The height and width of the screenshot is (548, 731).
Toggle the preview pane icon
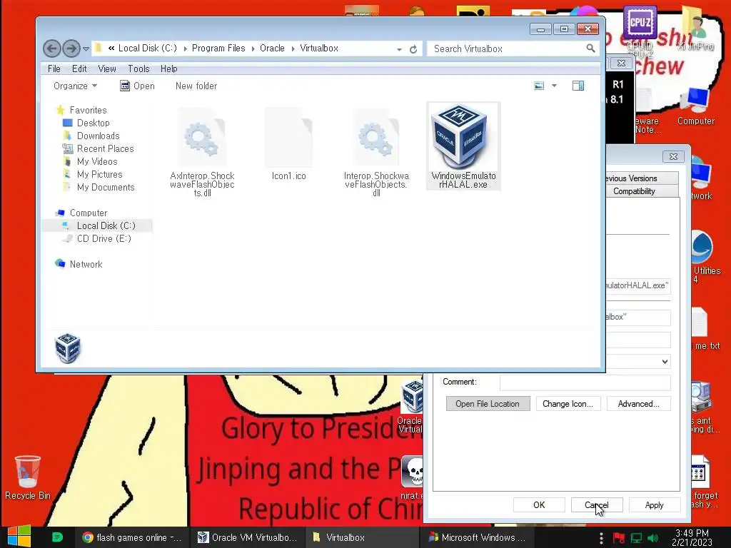tap(578, 86)
